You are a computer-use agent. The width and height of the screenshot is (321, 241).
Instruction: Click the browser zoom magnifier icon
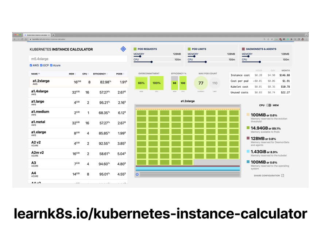(x=264, y=39)
